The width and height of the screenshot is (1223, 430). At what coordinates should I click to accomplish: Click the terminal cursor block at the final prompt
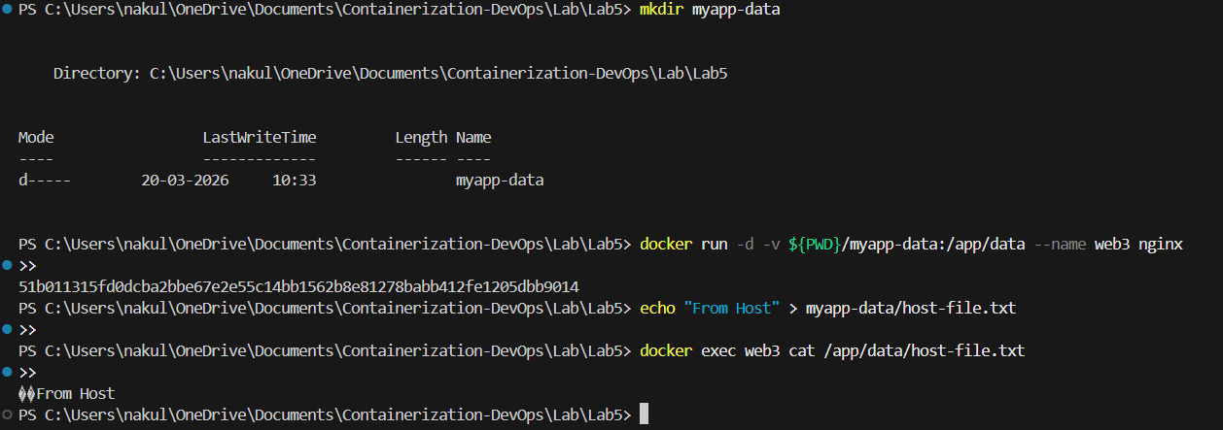tap(644, 414)
